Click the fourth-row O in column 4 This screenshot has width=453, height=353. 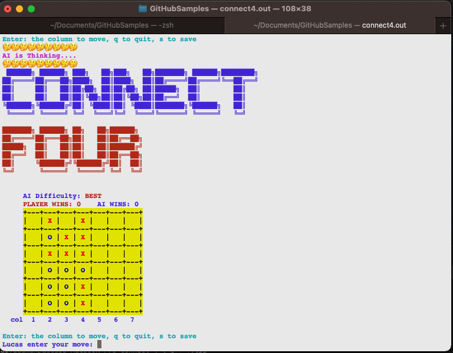[83, 270]
